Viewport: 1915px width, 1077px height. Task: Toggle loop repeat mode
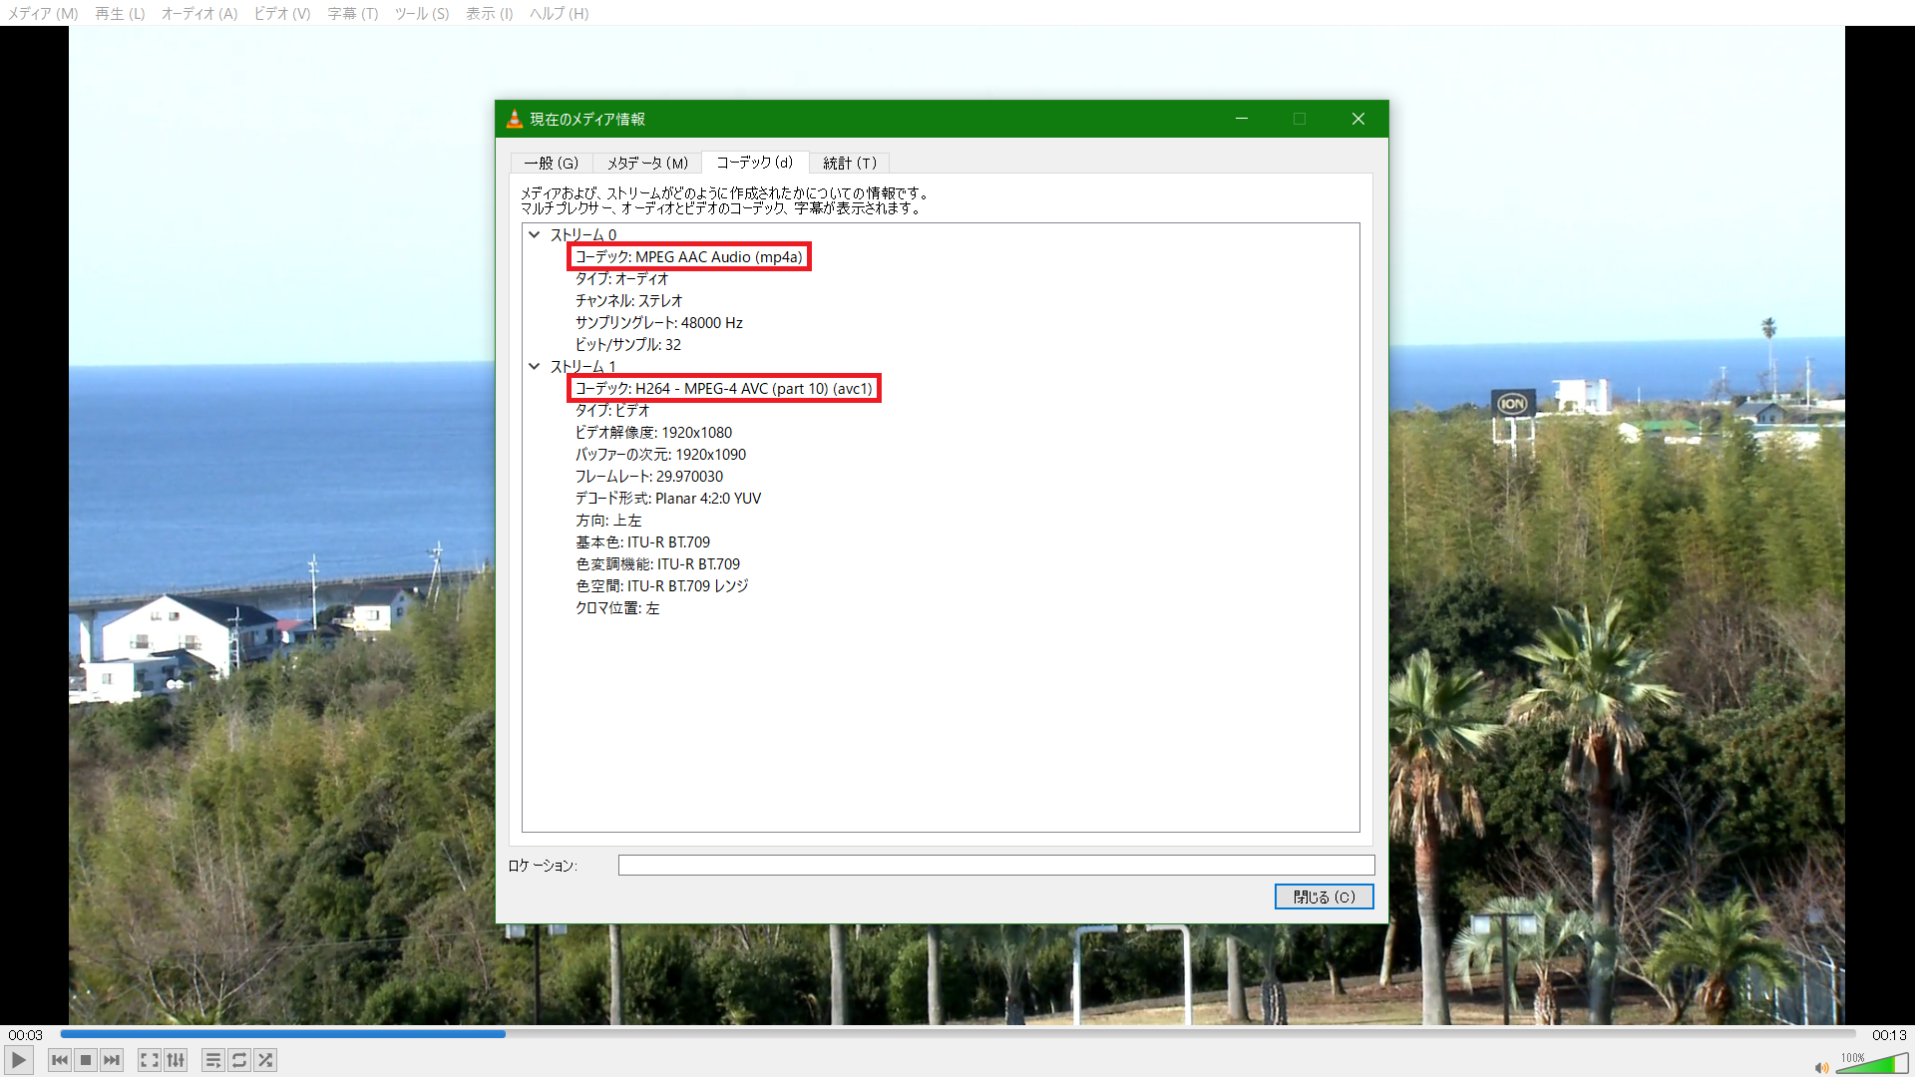click(x=239, y=1060)
